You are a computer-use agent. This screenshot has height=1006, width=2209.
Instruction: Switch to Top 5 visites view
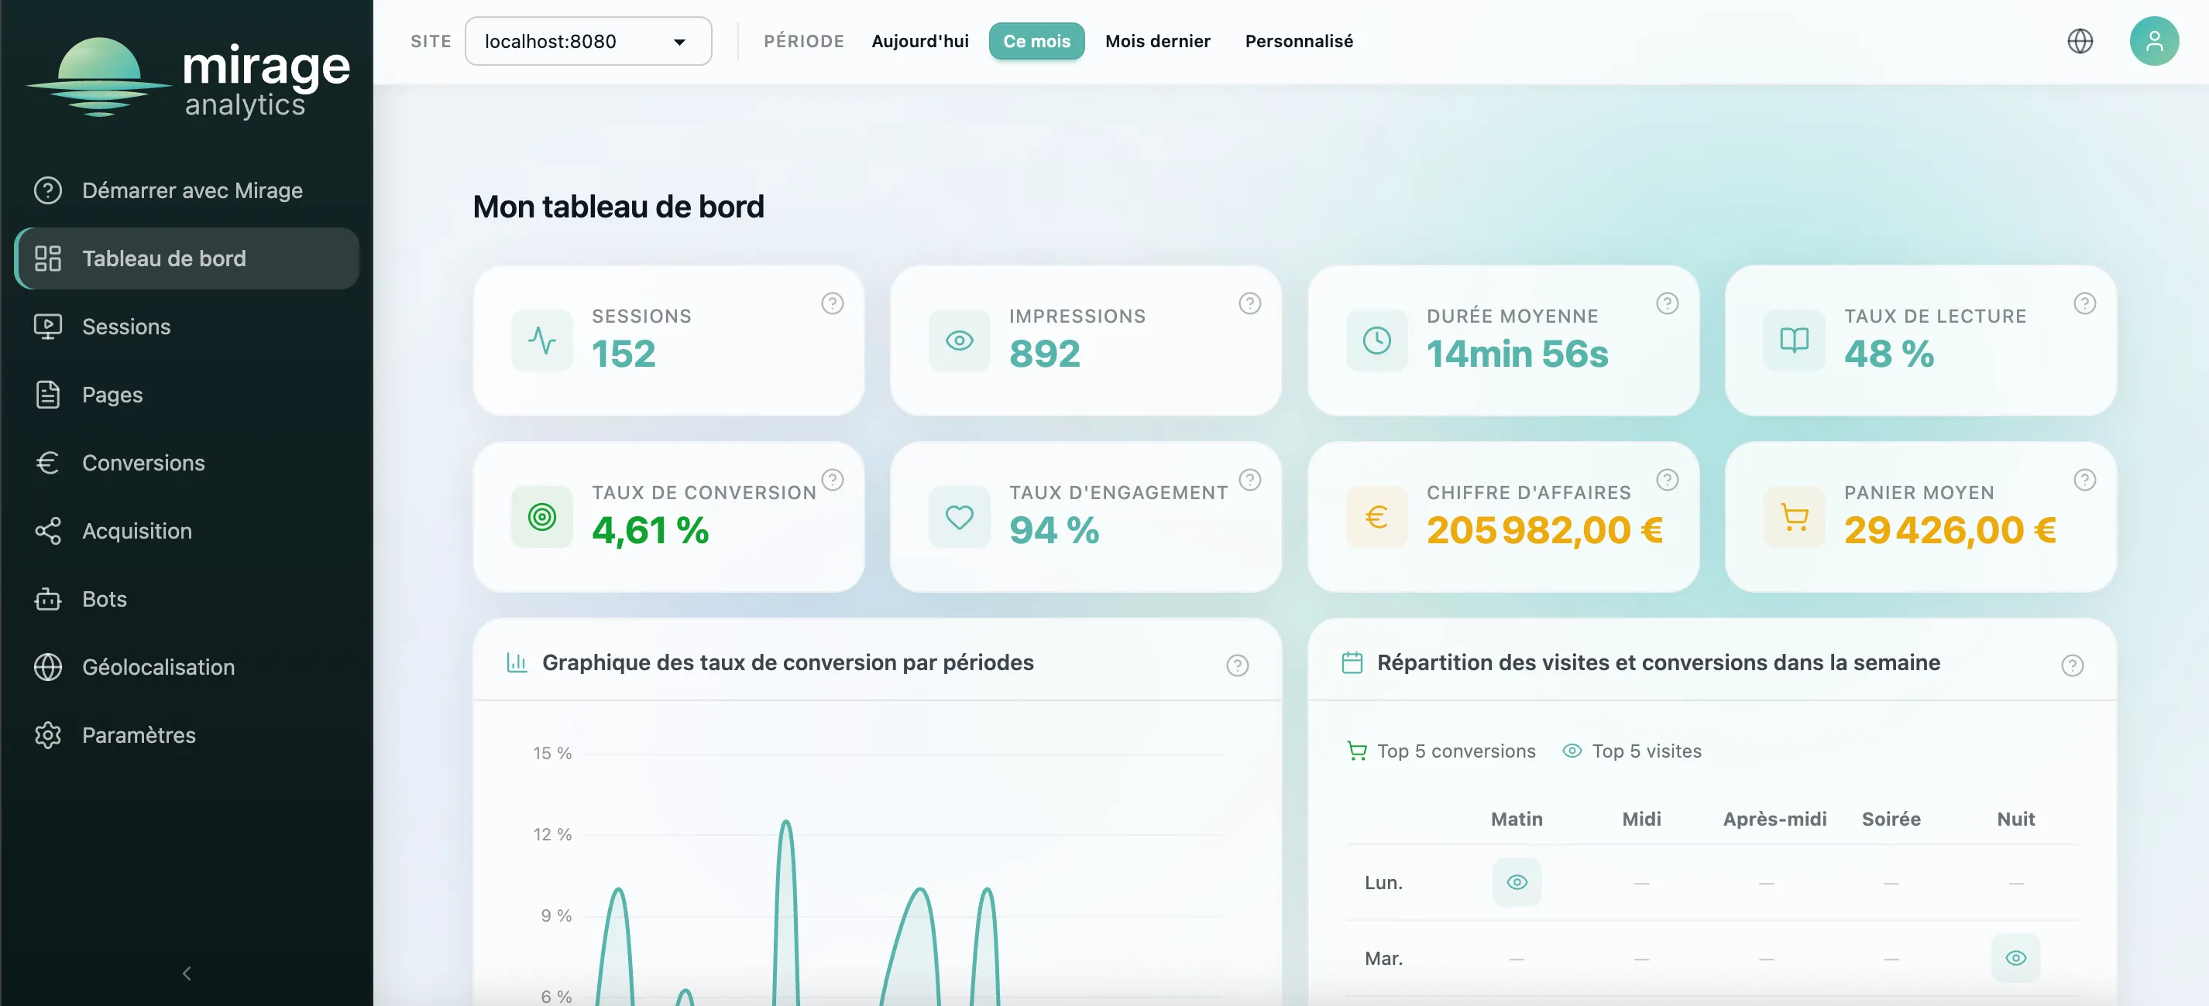coord(1646,751)
